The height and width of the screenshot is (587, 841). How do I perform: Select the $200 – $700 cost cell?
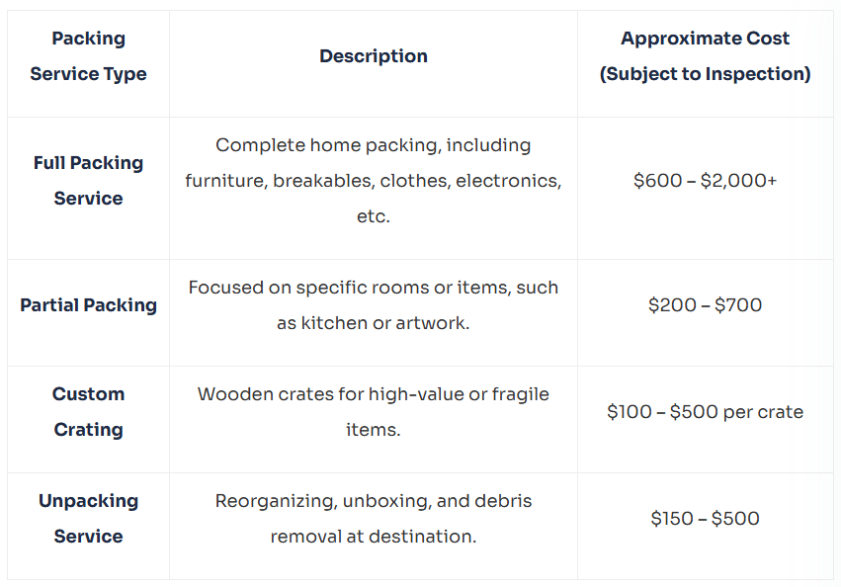point(705,305)
